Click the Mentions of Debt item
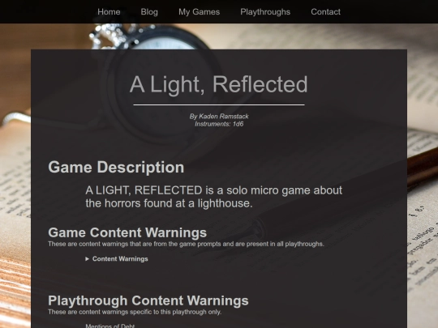438x328 pixels. 110,326
